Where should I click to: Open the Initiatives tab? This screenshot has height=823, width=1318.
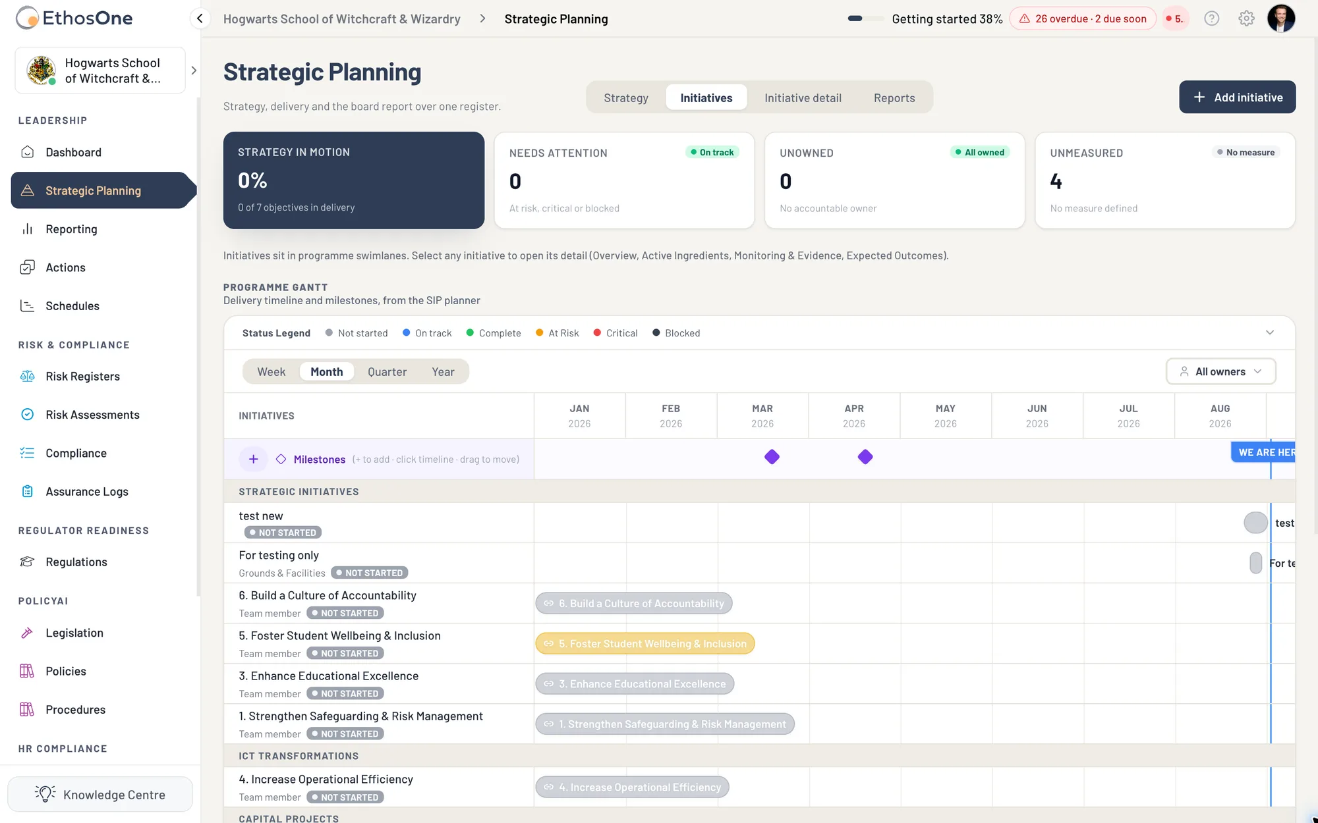point(706,97)
